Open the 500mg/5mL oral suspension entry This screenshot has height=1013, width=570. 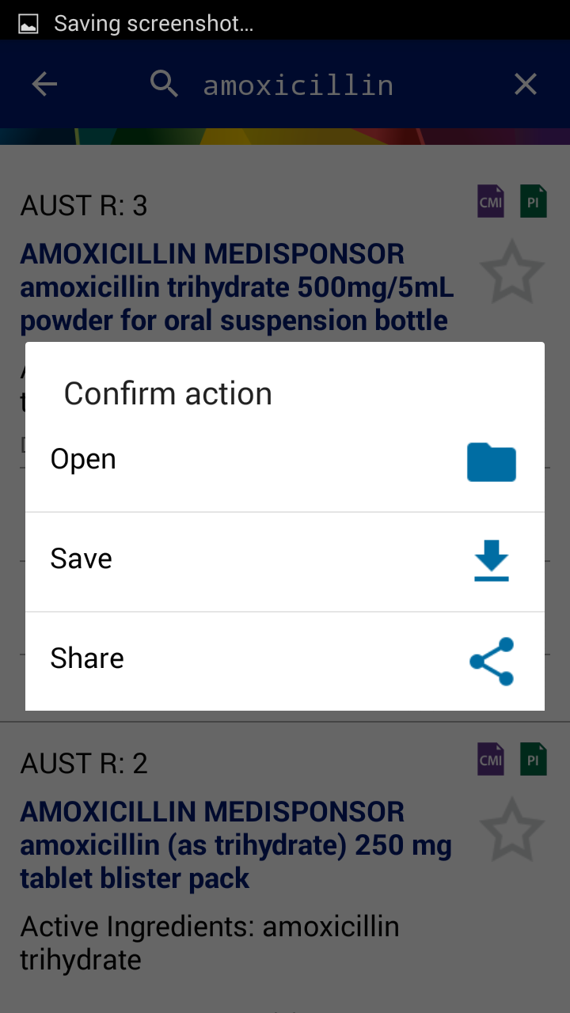pyautogui.click(x=237, y=287)
